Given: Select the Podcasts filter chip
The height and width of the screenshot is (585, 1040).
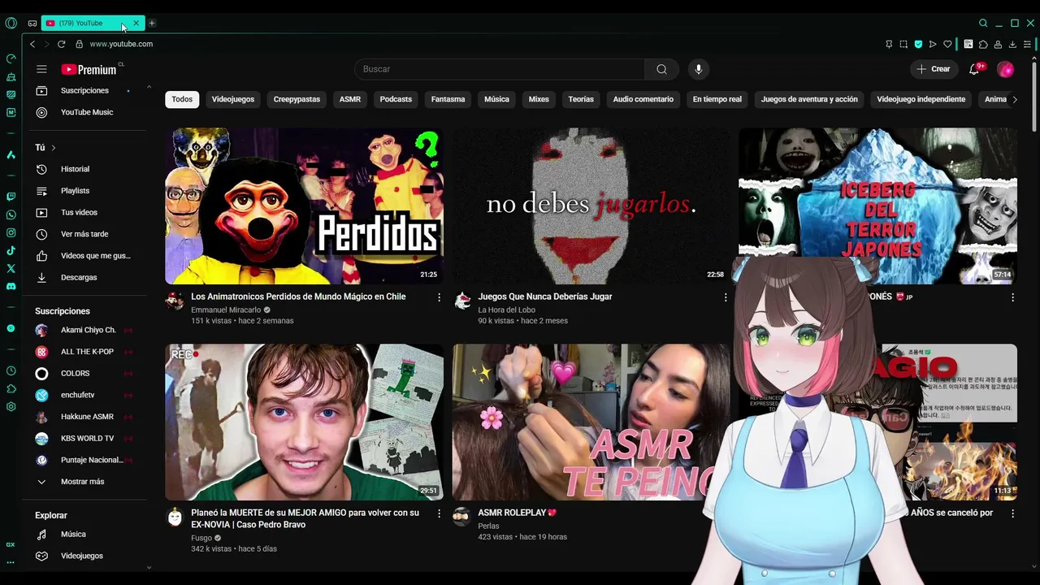Looking at the screenshot, I should [396, 99].
